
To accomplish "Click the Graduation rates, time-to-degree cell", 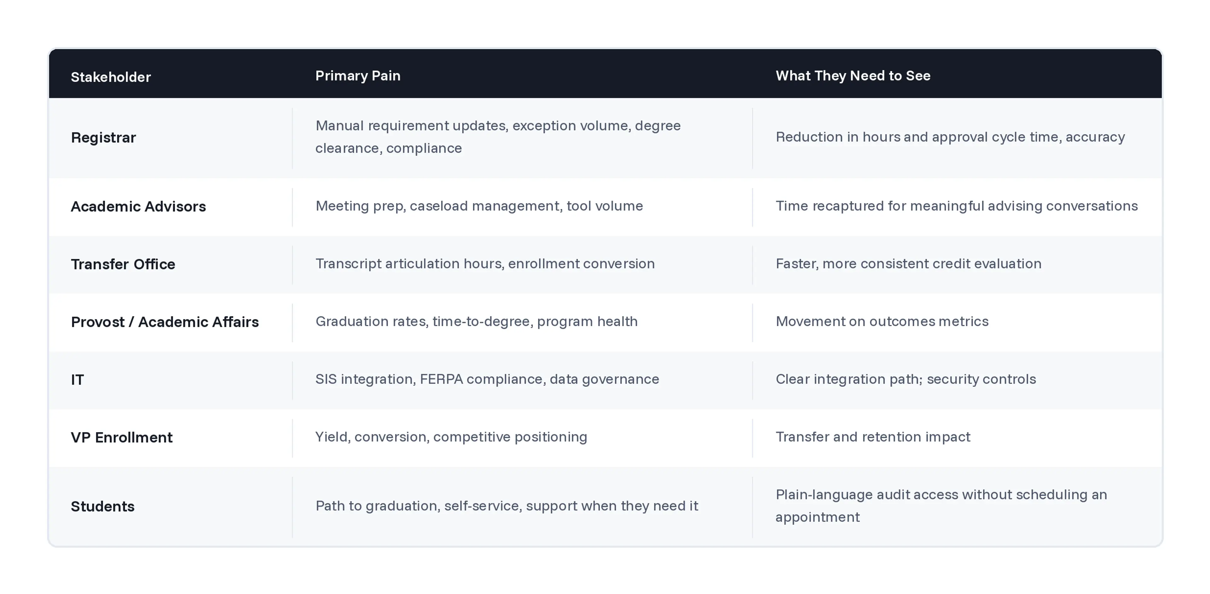I will click(x=476, y=322).
